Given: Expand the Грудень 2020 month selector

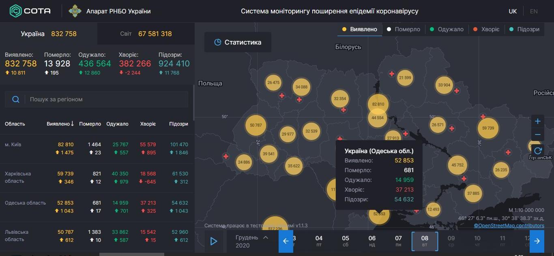Looking at the screenshot, I should pos(252,241).
